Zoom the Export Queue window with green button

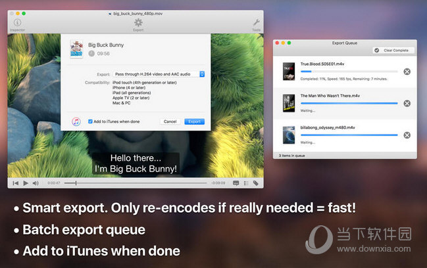pos(289,43)
